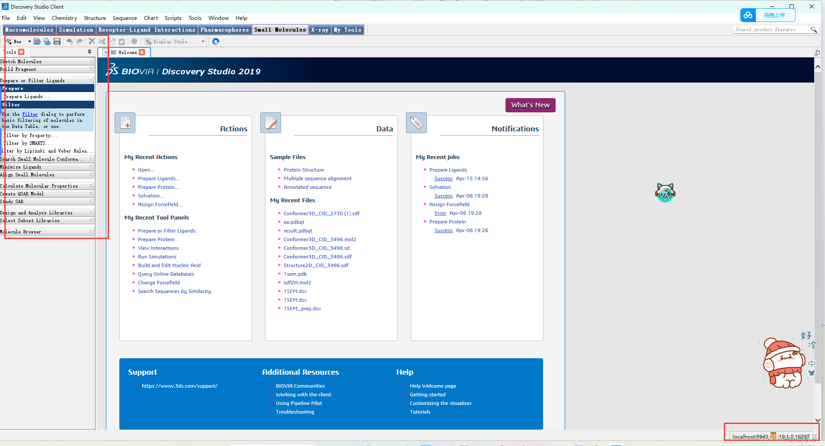Open the Protein Structure sample file
This screenshot has height=446, width=825.
tap(304, 170)
